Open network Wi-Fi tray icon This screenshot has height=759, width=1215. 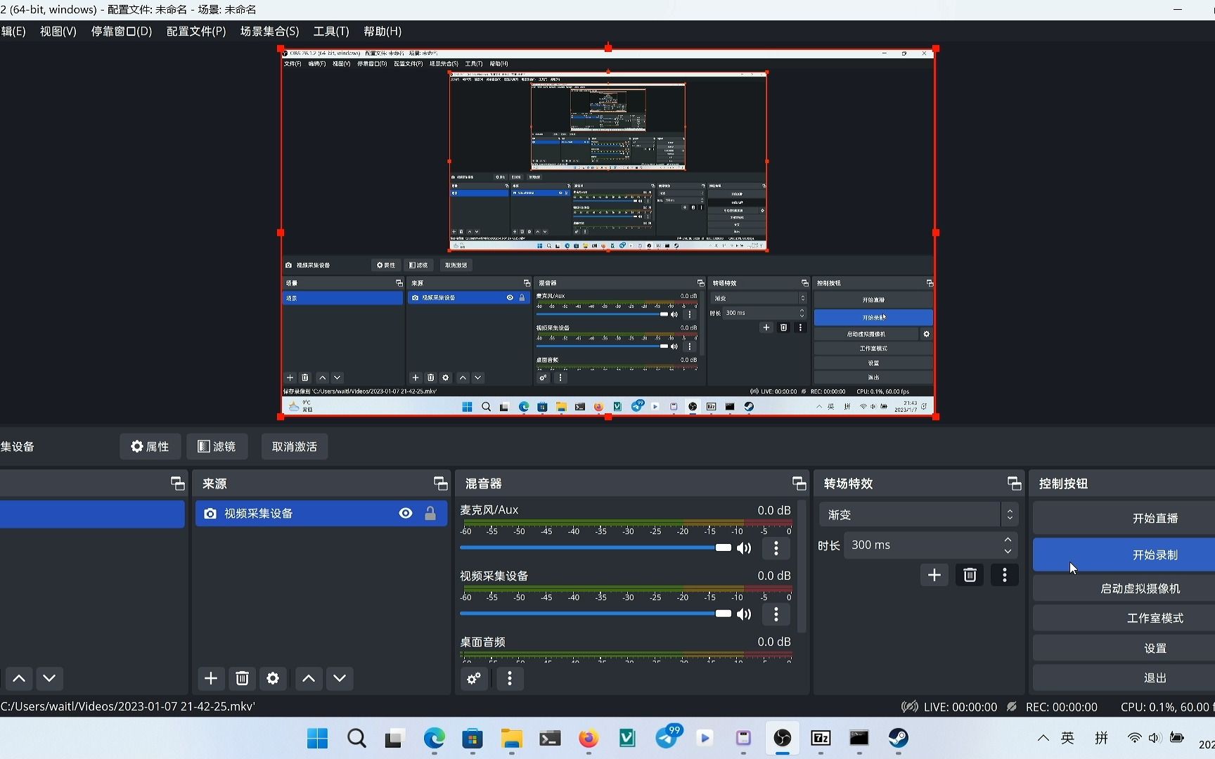click(x=1134, y=738)
